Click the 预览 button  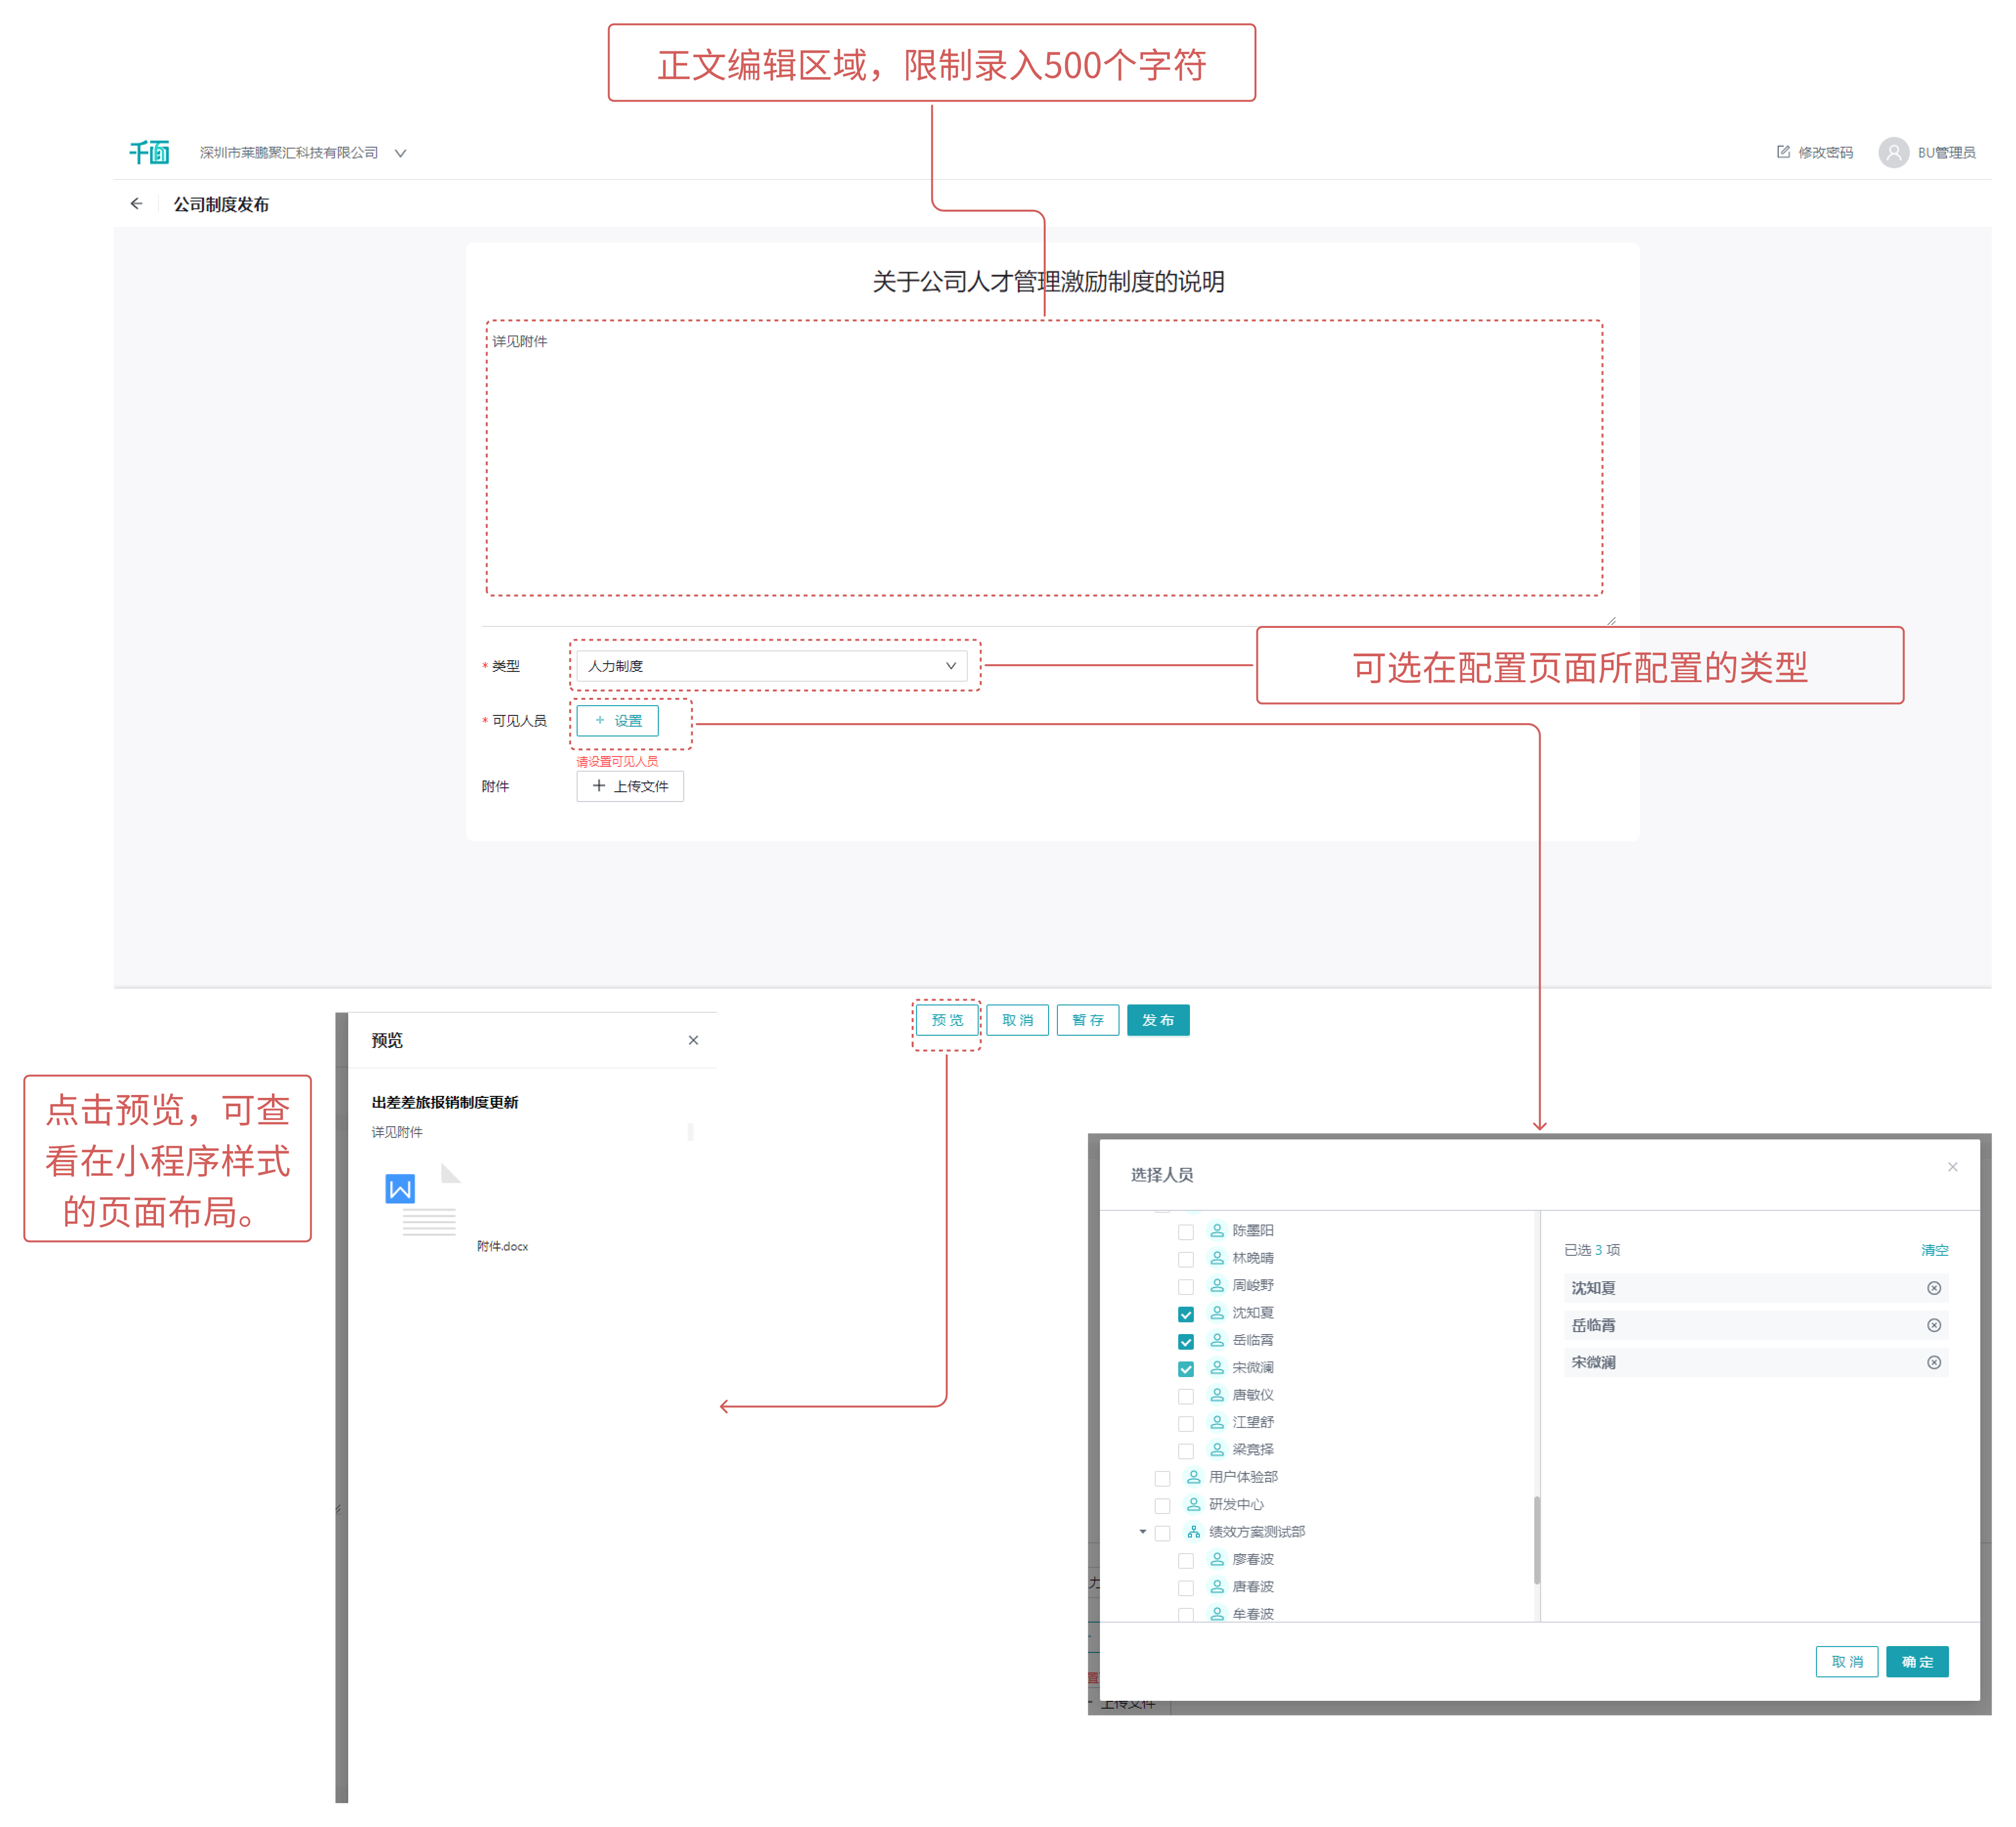click(x=946, y=1020)
